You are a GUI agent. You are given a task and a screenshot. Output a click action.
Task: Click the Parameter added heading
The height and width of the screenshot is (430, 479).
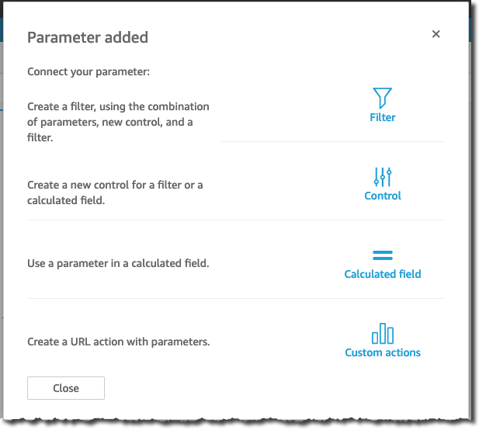coord(88,37)
